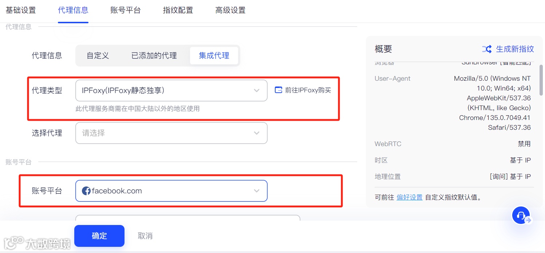Screen dimensions: 545x253
Task: Open the 代理类型 IPFoxy dropdown
Action: pos(171,91)
